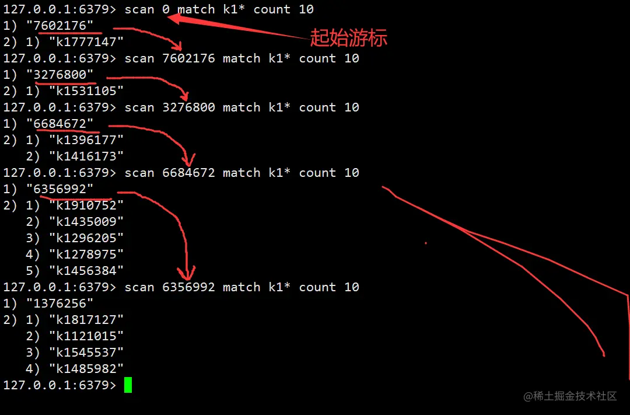This screenshot has height=415, width=630.
Task: Click key "k1777147" in first result
Action: point(86,42)
